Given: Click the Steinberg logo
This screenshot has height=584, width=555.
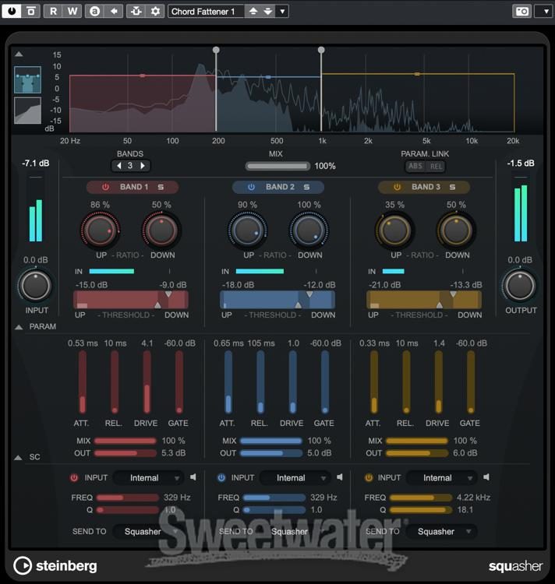Looking at the screenshot, I should [55, 566].
